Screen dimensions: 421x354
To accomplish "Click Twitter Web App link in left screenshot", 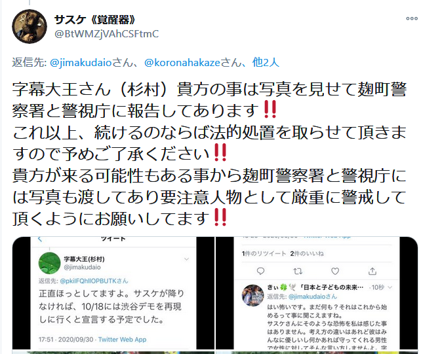I will pyautogui.click(x=122, y=339).
